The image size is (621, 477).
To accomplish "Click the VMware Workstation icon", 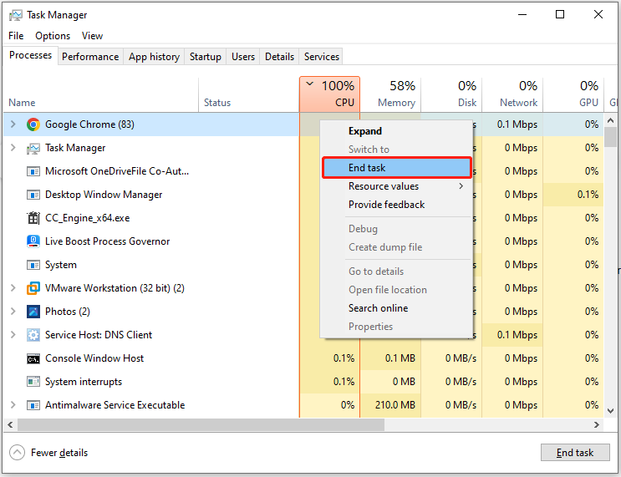I will [x=33, y=288].
